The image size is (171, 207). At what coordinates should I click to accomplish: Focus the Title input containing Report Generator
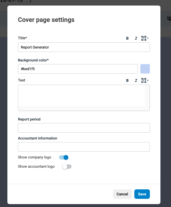pos(84,47)
